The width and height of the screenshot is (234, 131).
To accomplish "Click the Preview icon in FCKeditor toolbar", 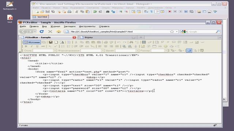I will click(x=62, y=42).
